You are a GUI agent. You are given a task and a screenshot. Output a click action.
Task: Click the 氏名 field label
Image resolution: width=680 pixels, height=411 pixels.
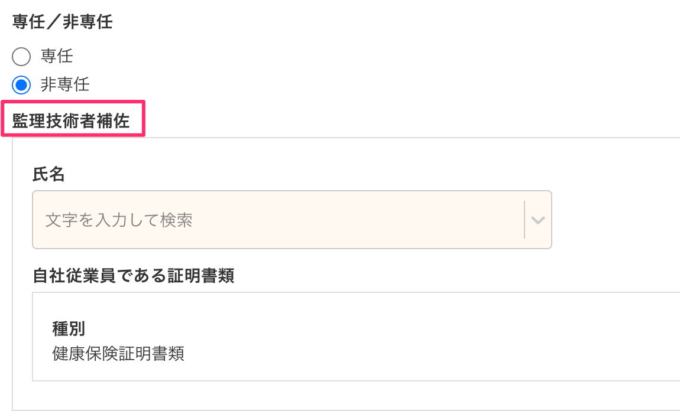tap(48, 174)
